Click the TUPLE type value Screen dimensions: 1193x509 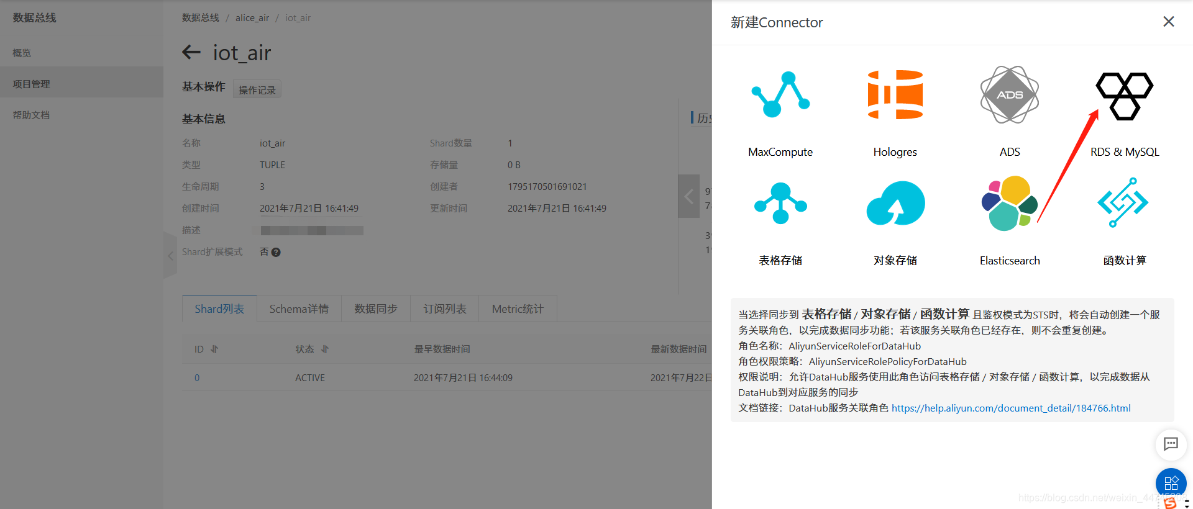click(x=272, y=165)
